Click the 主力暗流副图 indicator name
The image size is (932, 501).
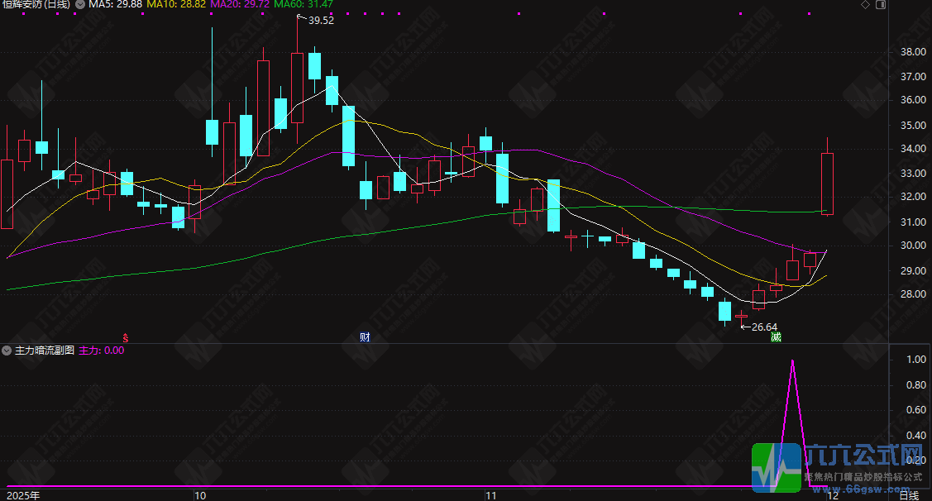pyautogui.click(x=45, y=351)
